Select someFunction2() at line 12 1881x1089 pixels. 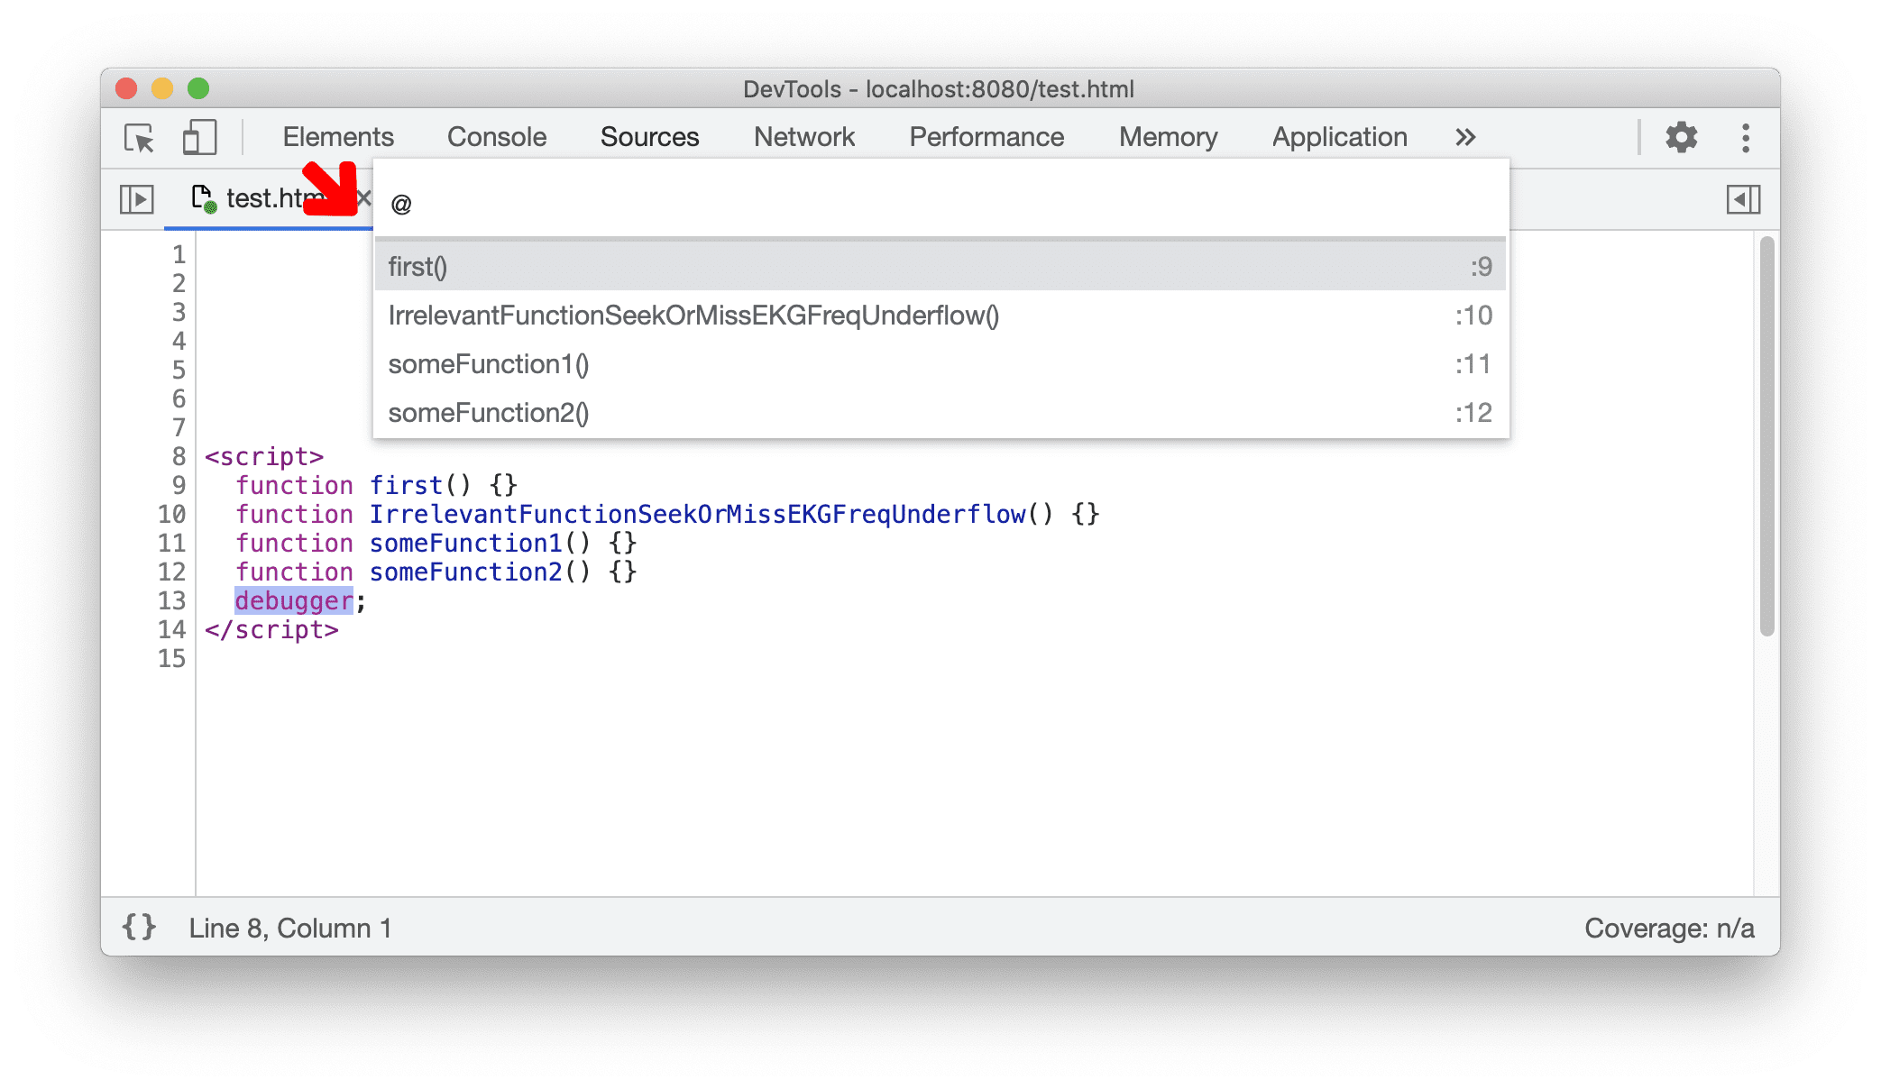pos(944,412)
